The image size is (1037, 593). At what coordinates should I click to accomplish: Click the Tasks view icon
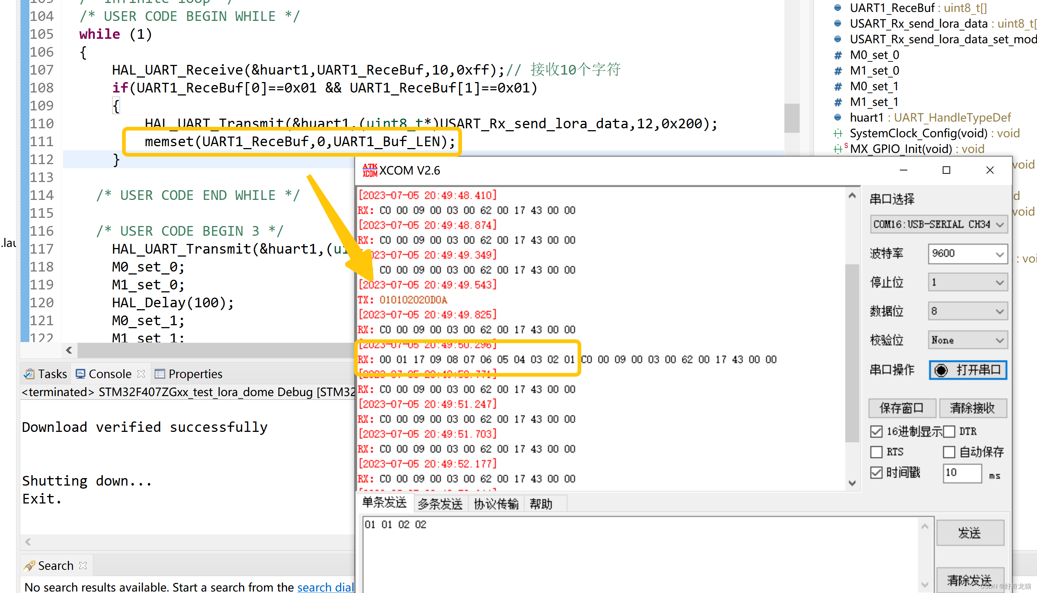[29, 373]
